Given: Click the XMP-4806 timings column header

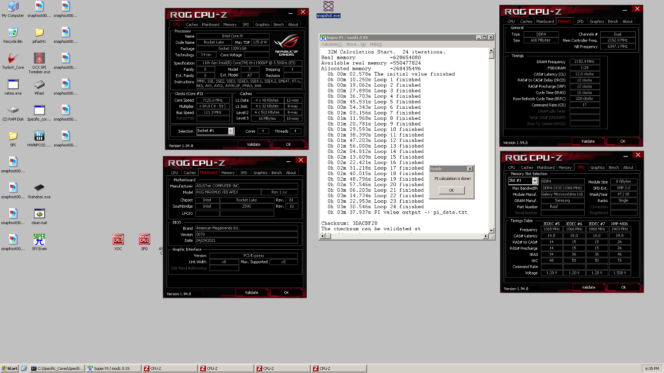Looking at the screenshot, I should pos(619,224).
